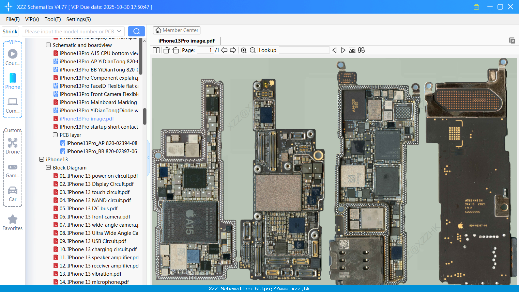Image resolution: width=519 pixels, height=292 pixels.
Task: Open iPhone13Pro FaceID Flexible flat cable file
Action: pyautogui.click(x=96, y=86)
